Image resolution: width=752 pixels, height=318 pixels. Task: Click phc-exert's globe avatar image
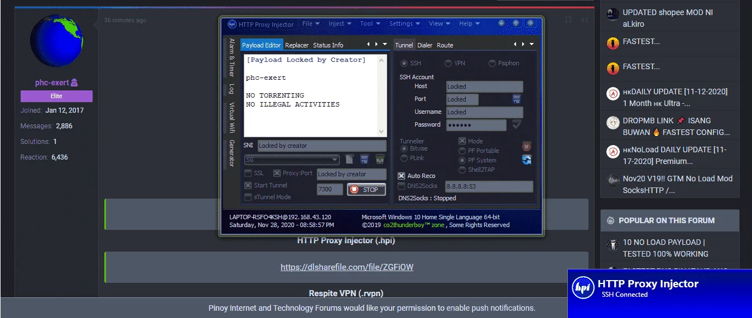point(56,41)
